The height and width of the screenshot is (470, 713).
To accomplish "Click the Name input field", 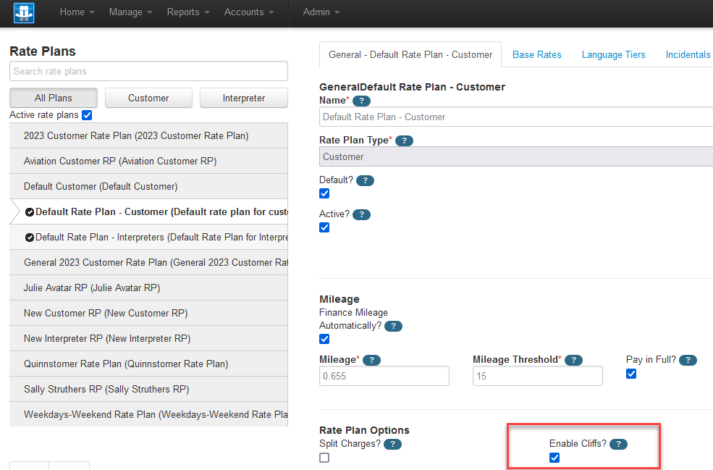I will point(516,117).
